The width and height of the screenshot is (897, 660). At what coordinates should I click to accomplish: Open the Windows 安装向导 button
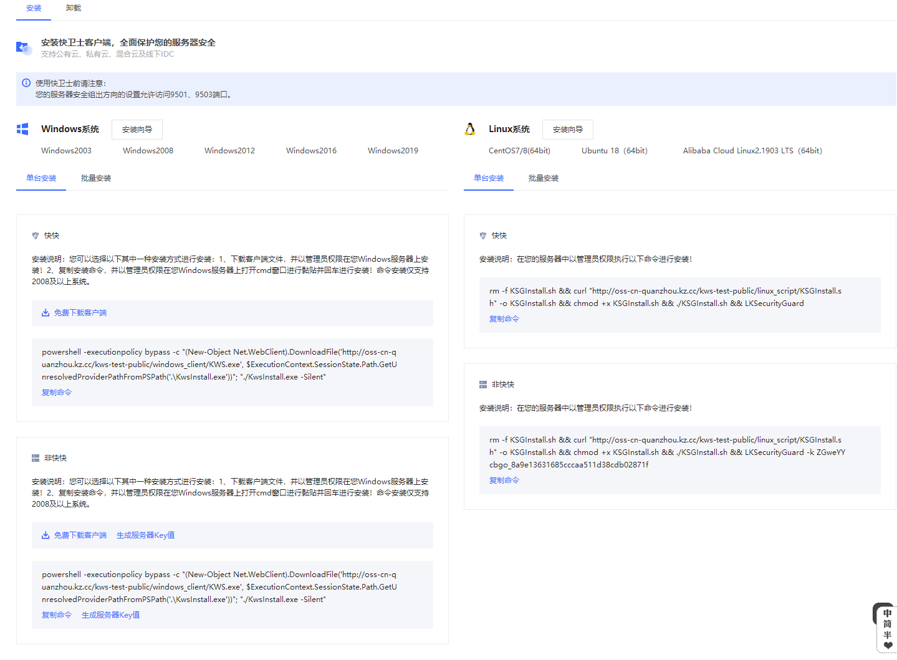(x=137, y=130)
